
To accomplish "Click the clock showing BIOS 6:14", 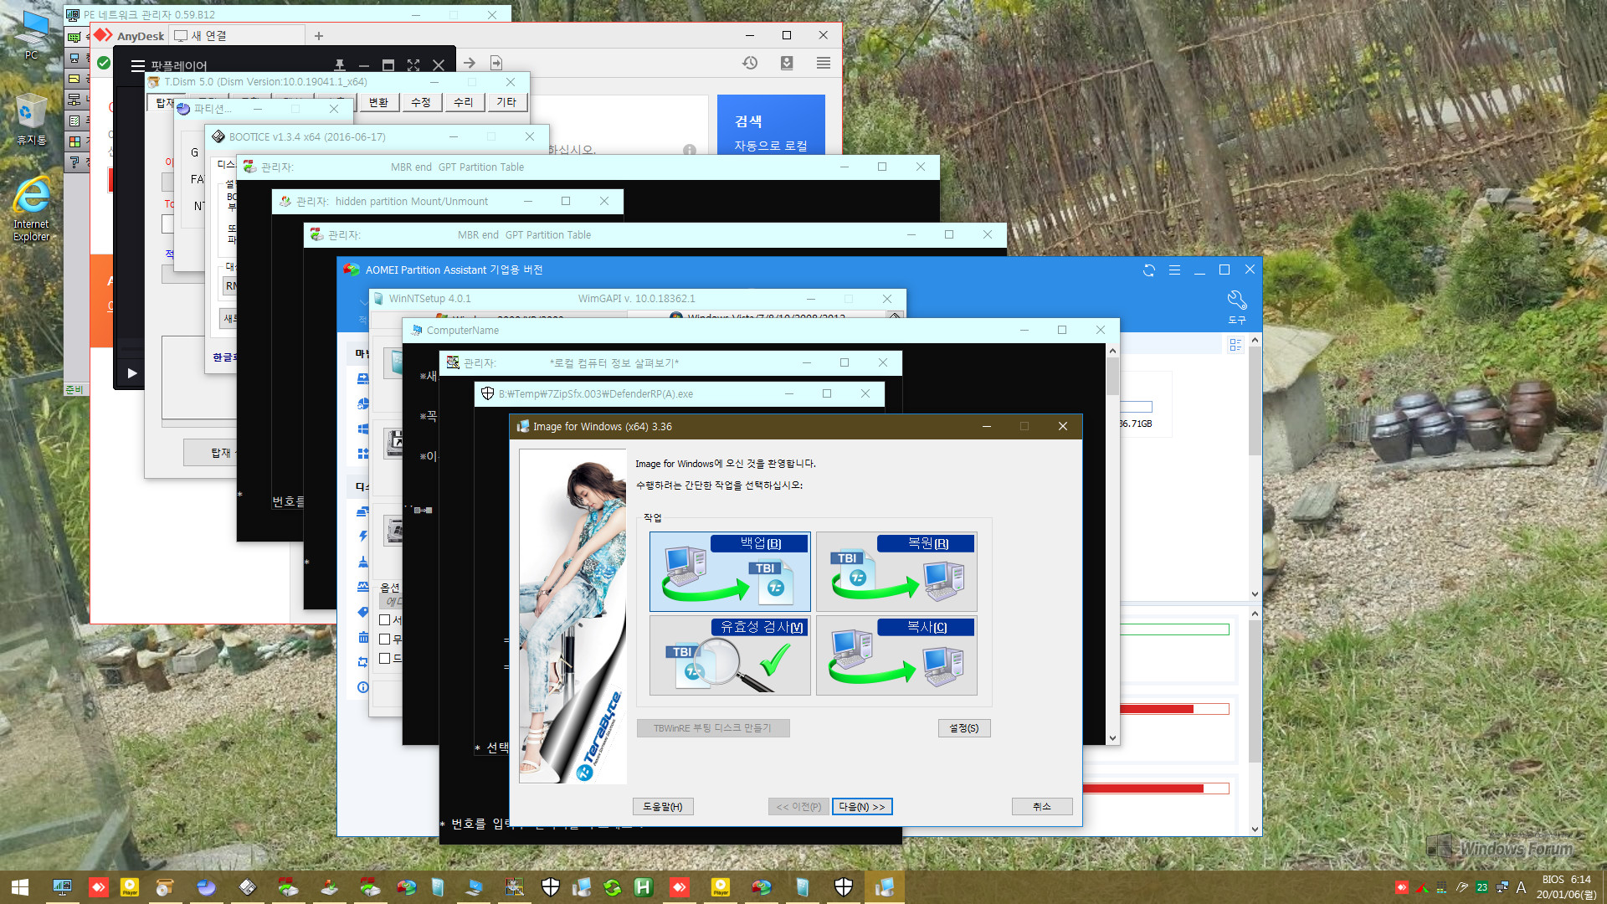I will [1567, 887].
